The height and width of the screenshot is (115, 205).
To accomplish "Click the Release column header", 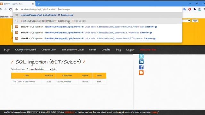I will point(49,76).
